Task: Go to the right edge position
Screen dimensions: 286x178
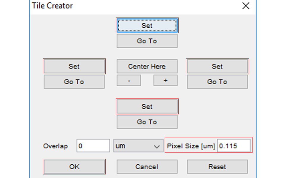Action: pyautogui.click(x=217, y=82)
